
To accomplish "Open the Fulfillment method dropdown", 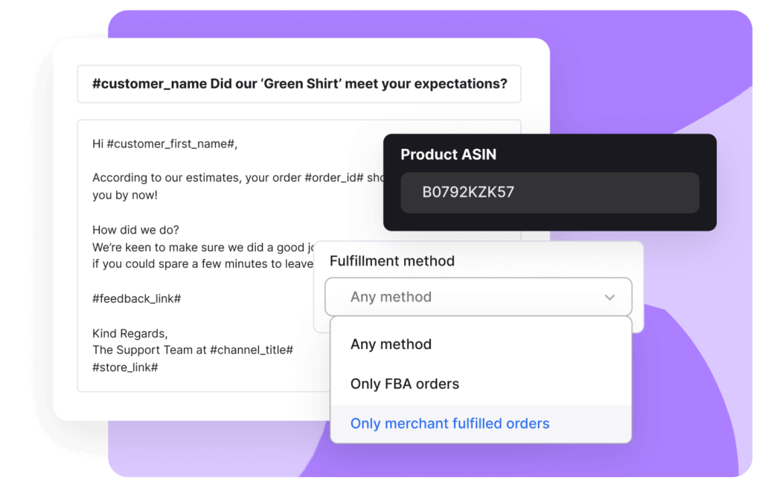I will tap(478, 296).
